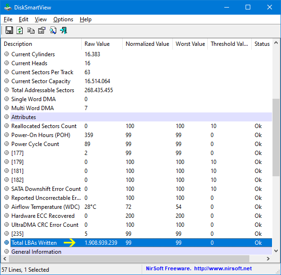Click normalized value 200 in Hardware ECC row
Viewport: 281px width, 275px height.
(130, 215)
